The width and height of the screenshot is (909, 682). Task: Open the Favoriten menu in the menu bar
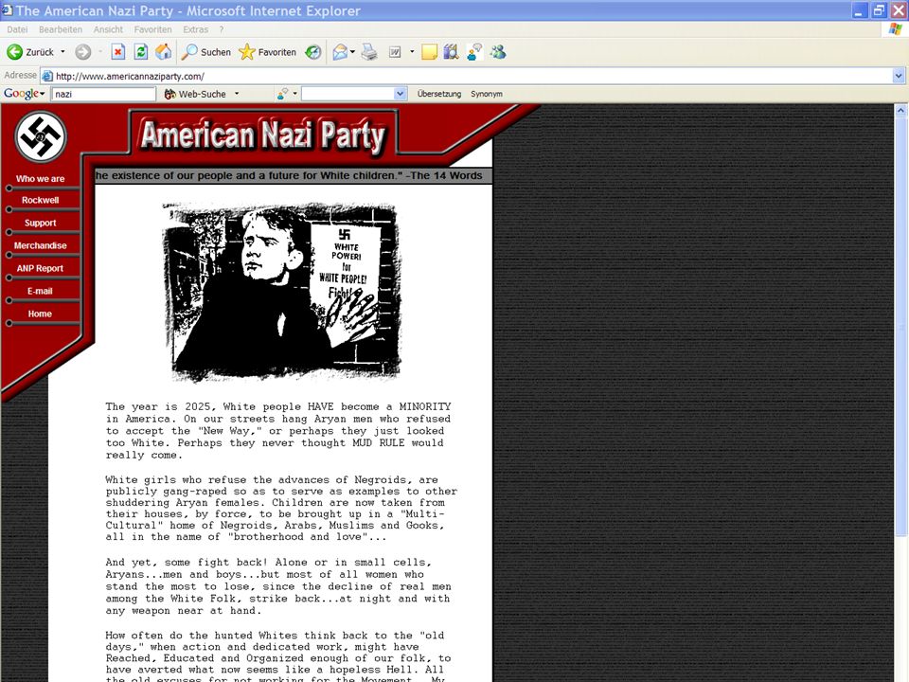tap(152, 29)
